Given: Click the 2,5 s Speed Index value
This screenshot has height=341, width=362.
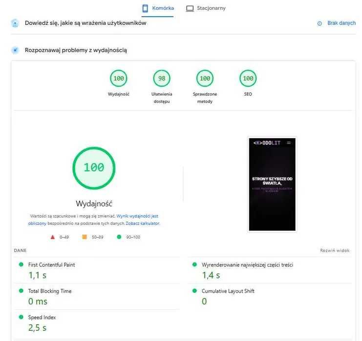Looking at the screenshot, I should 38,328.
